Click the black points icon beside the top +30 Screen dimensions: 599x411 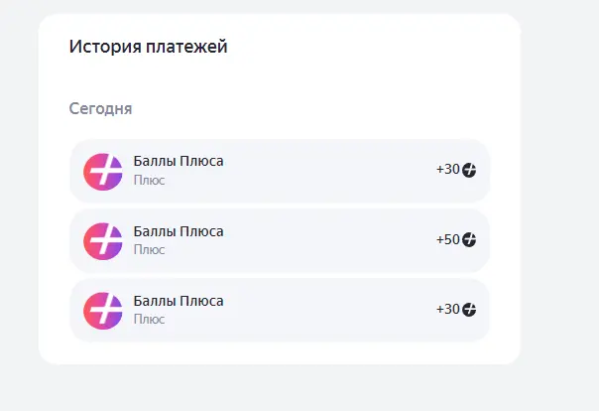pyautogui.click(x=469, y=170)
